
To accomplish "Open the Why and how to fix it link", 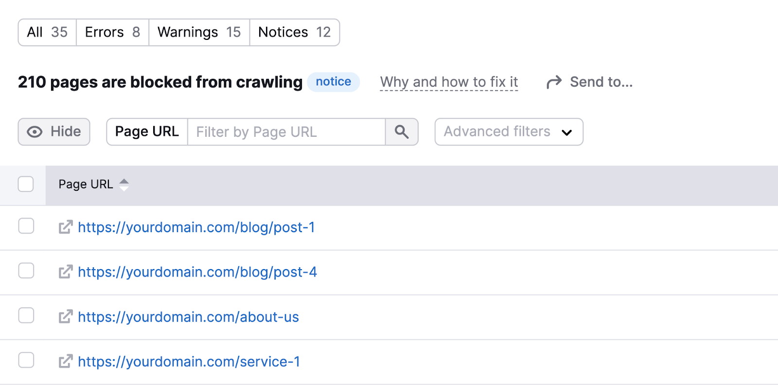I will point(448,82).
